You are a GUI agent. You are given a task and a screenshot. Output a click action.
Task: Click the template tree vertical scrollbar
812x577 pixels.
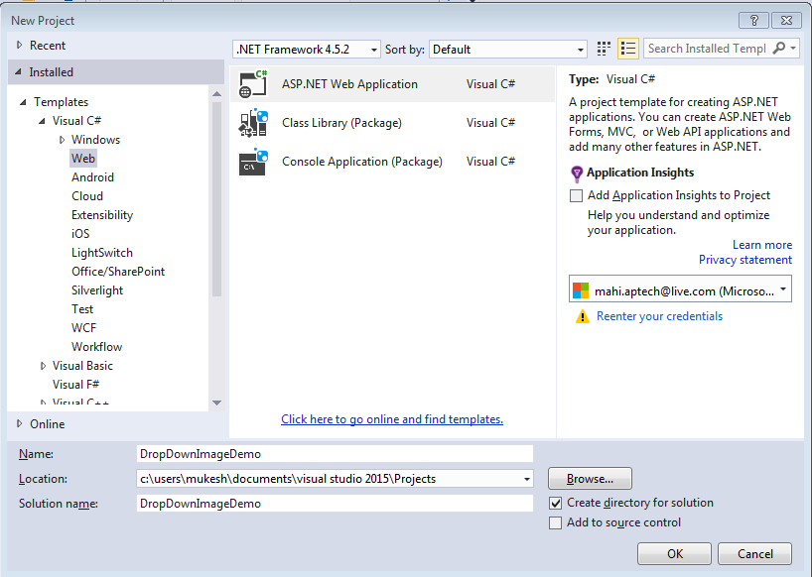[217, 199]
